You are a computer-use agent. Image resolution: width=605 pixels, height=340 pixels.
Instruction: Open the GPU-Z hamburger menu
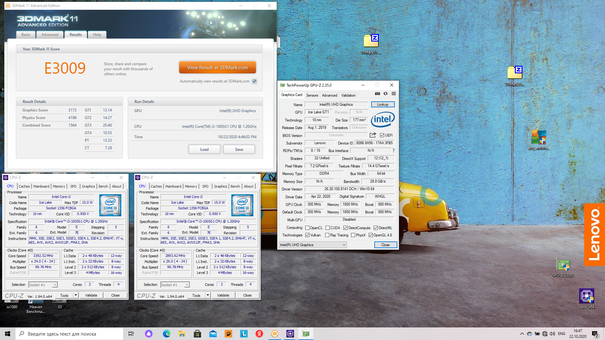coord(394,93)
